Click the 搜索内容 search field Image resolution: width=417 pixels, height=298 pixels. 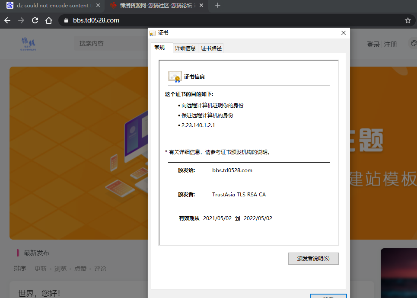click(110, 43)
